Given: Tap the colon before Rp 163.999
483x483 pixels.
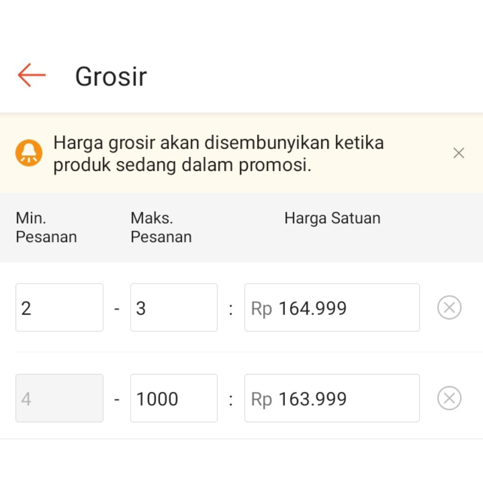Looking at the screenshot, I should pyautogui.click(x=231, y=400).
